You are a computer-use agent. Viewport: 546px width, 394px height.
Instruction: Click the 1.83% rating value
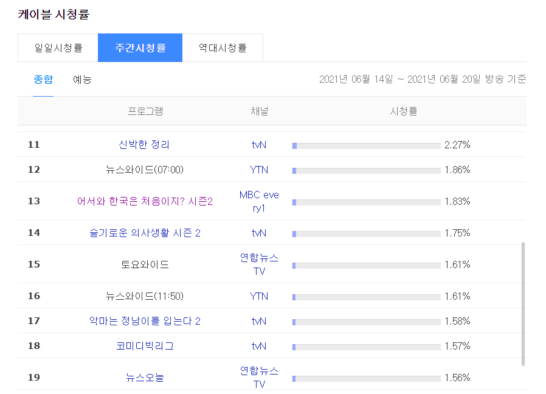[457, 201]
